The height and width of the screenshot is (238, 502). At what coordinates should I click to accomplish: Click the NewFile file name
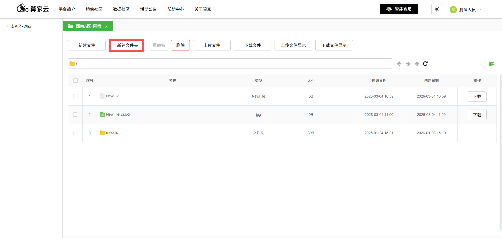pyautogui.click(x=113, y=96)
